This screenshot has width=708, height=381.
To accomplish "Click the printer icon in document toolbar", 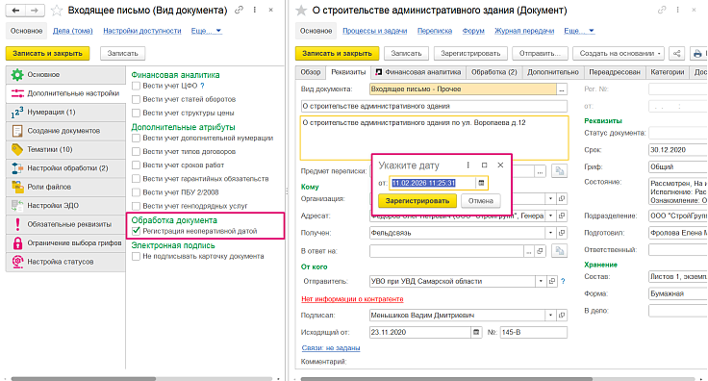I will 697,53.
